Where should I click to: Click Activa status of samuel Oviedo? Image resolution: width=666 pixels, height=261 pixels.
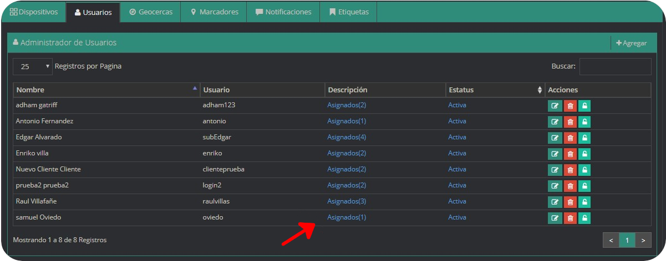coord(457,217)
